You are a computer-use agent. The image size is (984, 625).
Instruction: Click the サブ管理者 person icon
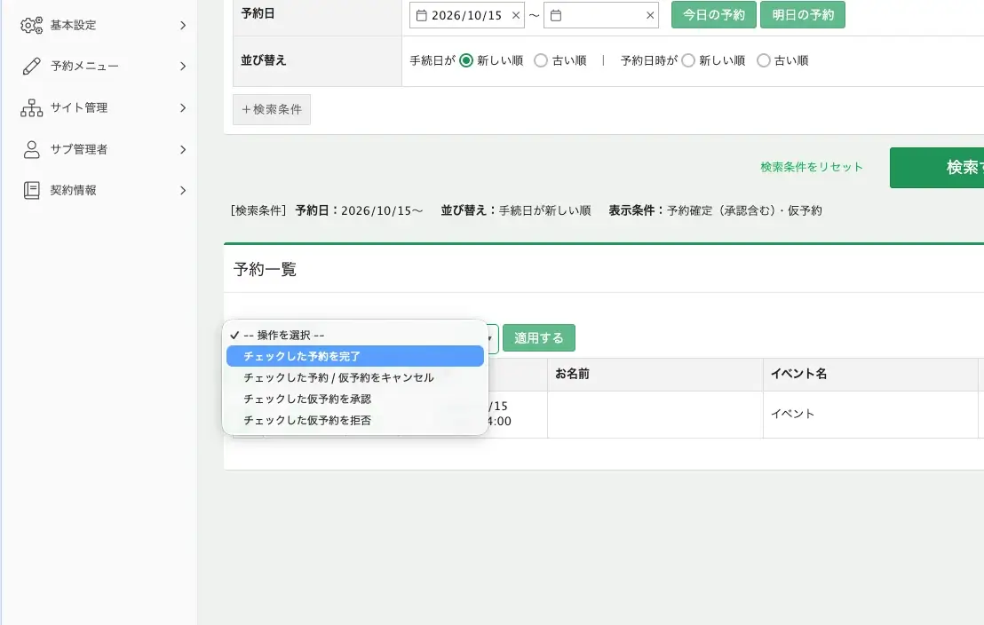pyautogui.click(x=31, y=149)
